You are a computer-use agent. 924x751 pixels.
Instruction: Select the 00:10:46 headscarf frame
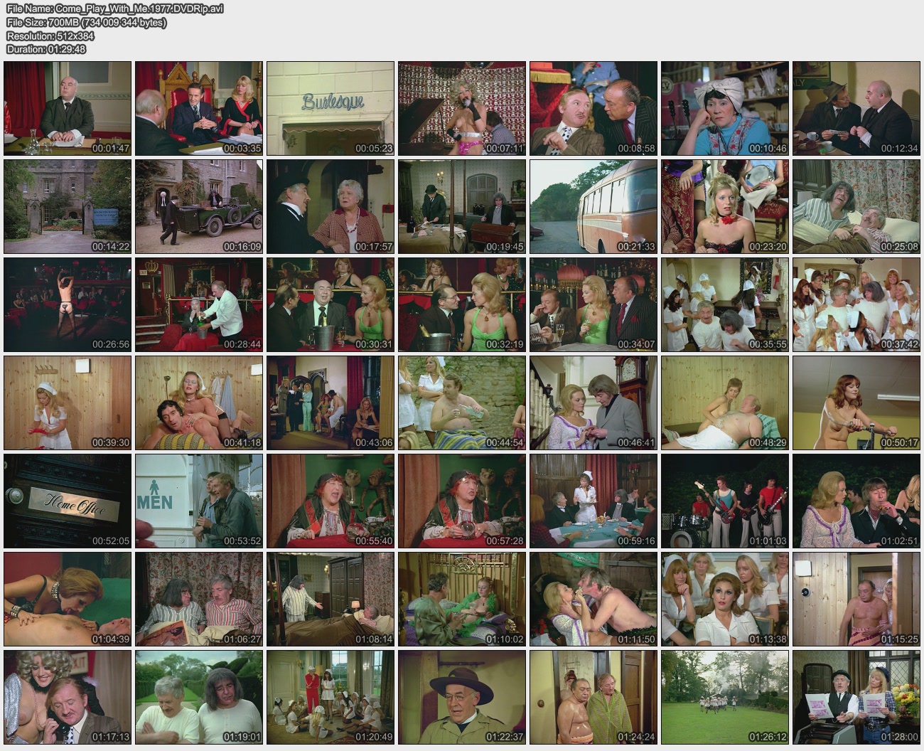[724, 108]
